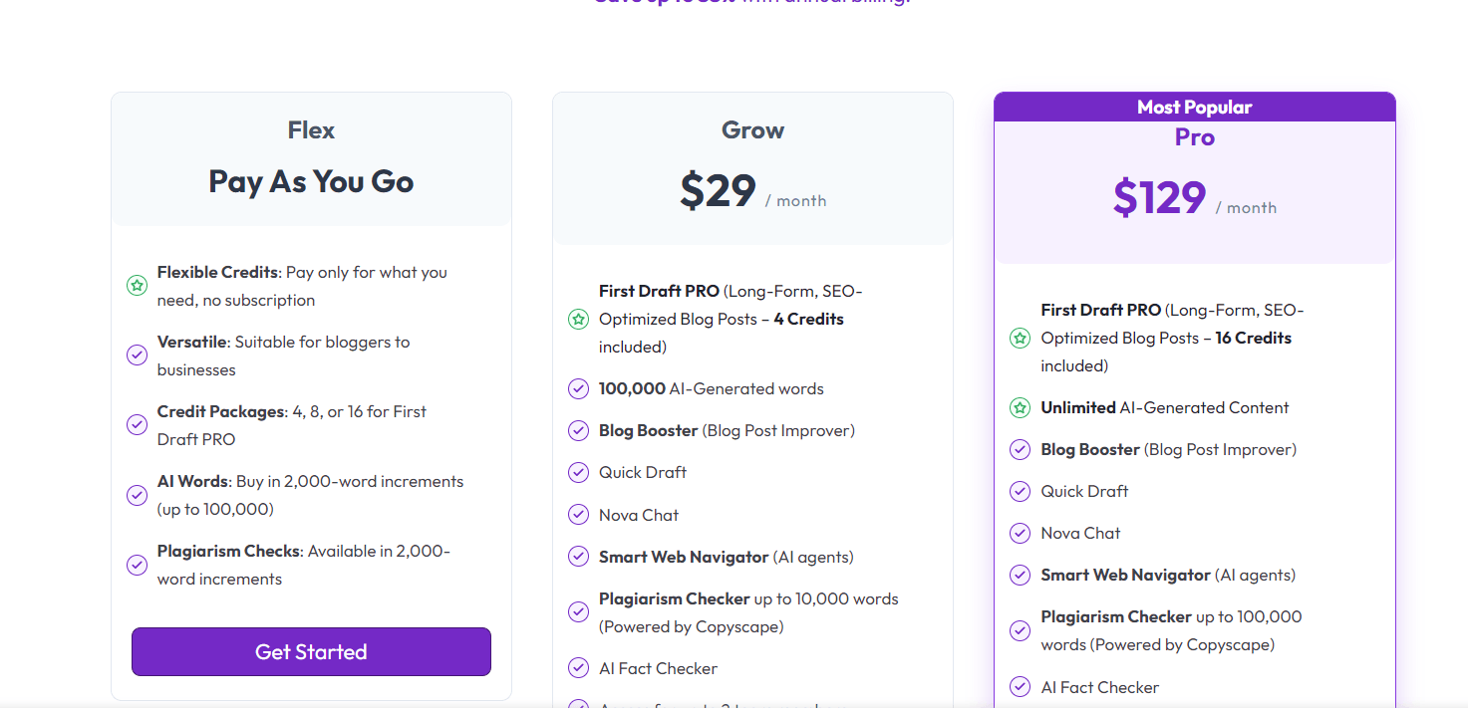Select the Most Popular banner on Pro plan
This screenshot has height=712, width=1468.
[x=1195, y=107]
